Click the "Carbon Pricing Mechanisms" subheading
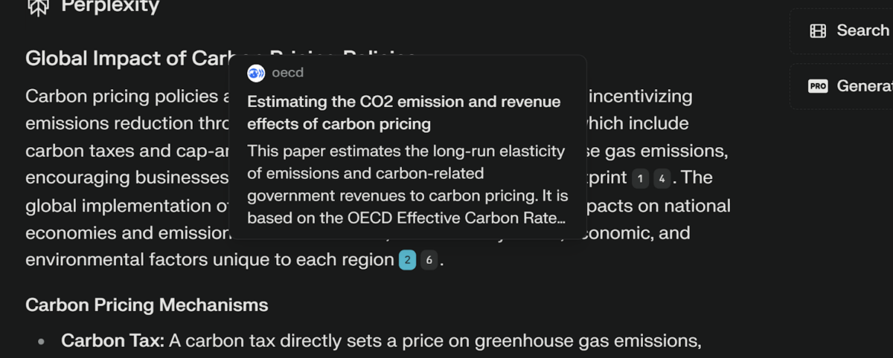893x358 pixels. pos(147,305)
